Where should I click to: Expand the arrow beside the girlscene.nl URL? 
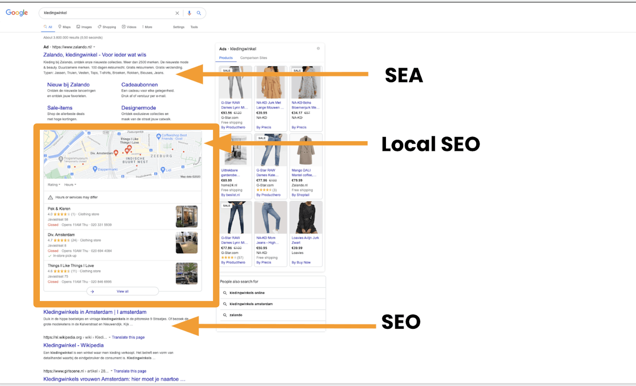coord(112,371)
